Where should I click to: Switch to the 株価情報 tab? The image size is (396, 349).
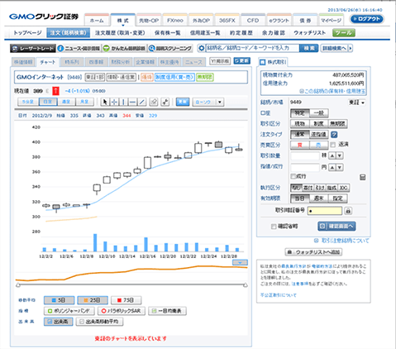pyautogui.click(x=23, y=62)
